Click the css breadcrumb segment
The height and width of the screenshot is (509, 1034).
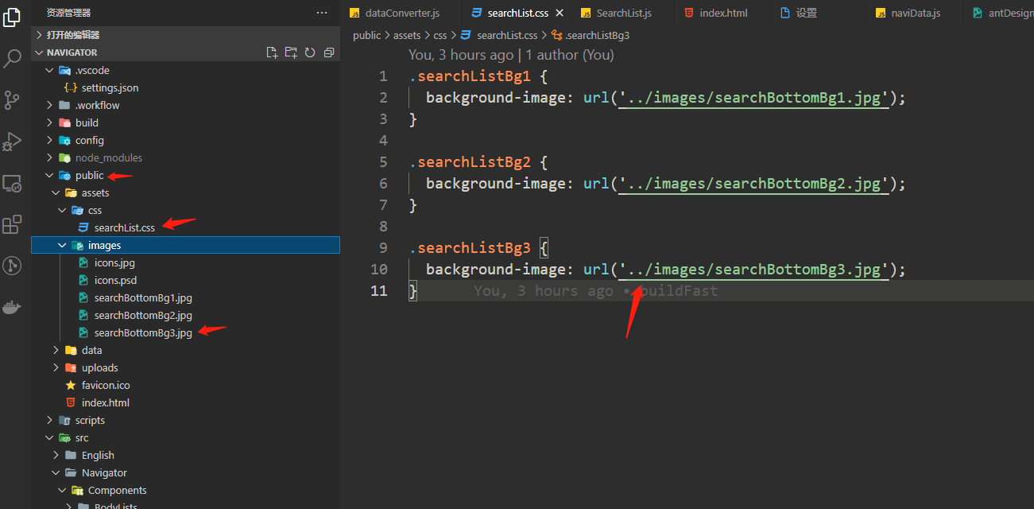click(x=440, y=35)
